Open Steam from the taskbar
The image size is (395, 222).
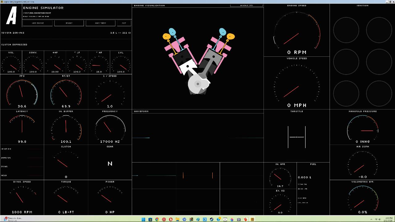point(211,220)
